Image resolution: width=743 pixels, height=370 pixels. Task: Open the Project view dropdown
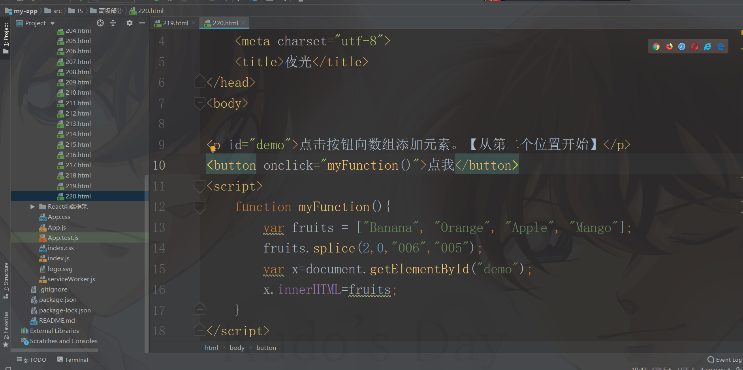point(52,23)
